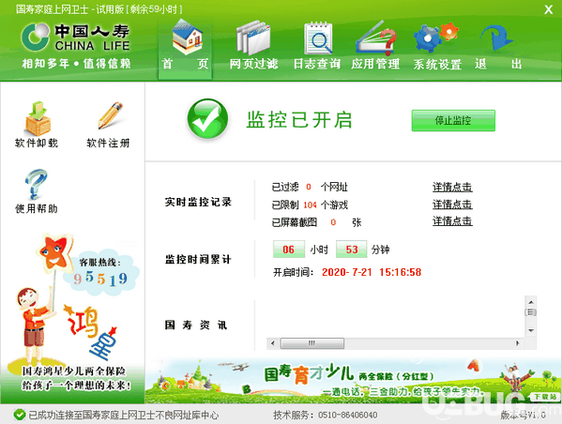Click the China Life logo

point(75,38)
